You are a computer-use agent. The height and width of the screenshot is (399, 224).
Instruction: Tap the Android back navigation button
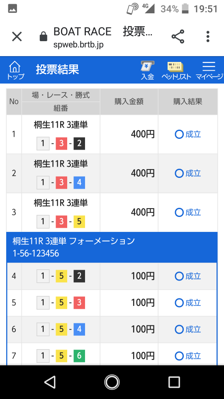[x=50, y=382]
